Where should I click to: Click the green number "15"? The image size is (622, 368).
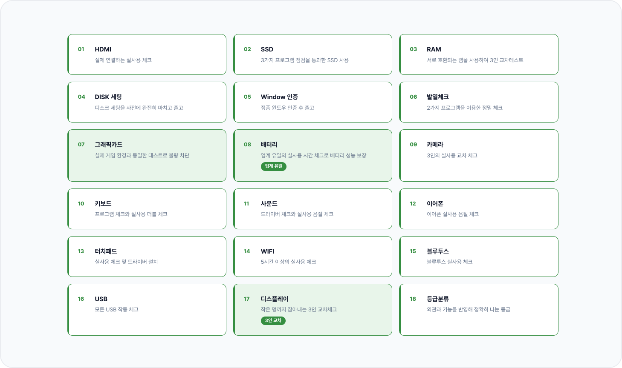pos(413,251)
